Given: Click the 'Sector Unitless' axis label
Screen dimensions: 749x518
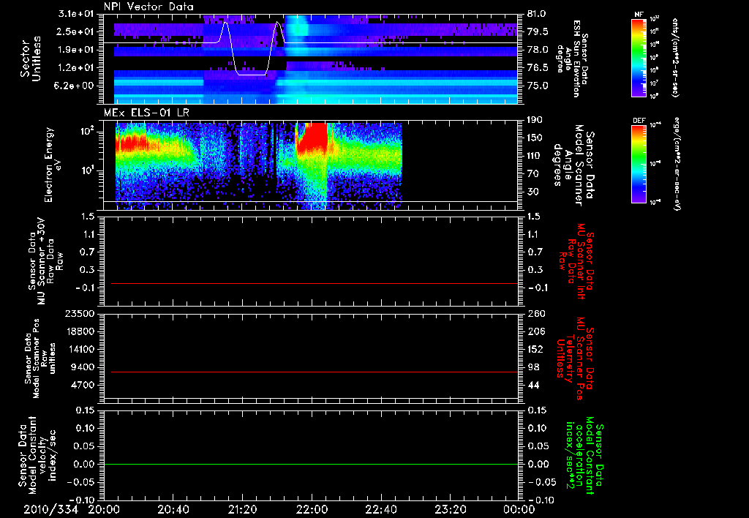Looking at the screenshot, I should coord(31,59).
